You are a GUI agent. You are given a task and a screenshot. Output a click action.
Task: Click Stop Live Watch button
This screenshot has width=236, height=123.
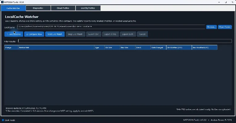[75, 34]
